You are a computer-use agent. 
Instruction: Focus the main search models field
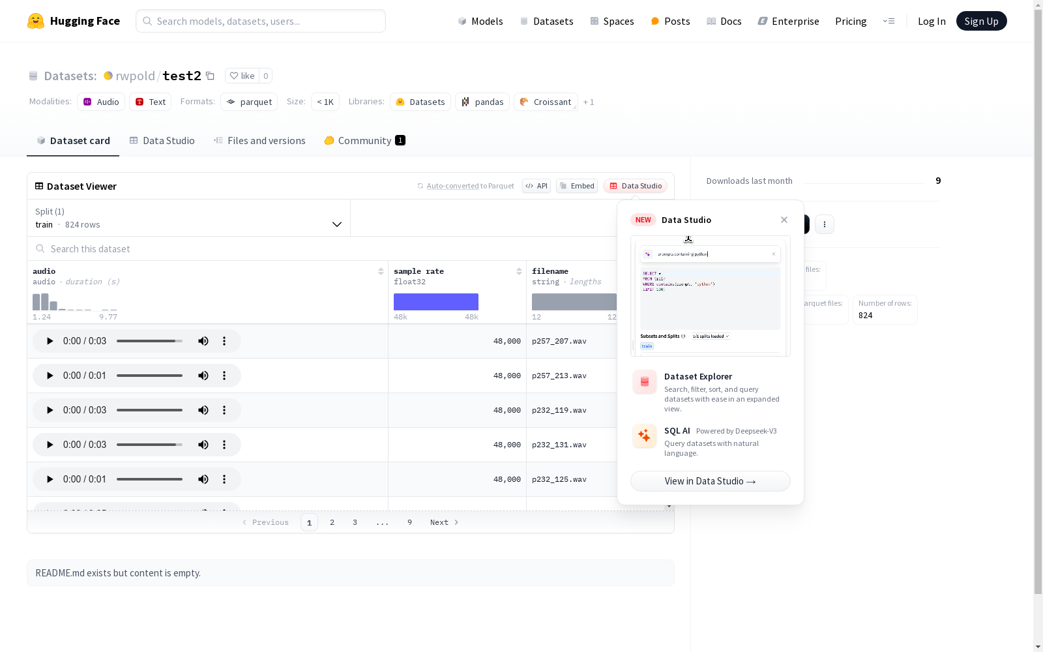pos(261,21)
